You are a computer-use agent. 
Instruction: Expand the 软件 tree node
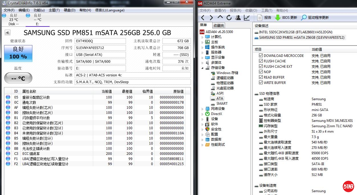tap(203, 124)
